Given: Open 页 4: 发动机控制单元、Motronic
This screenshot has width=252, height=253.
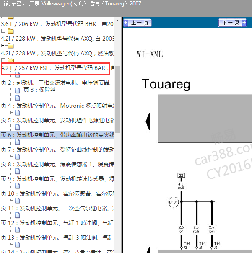Looking at the screenshot, I should coord(57,106).
